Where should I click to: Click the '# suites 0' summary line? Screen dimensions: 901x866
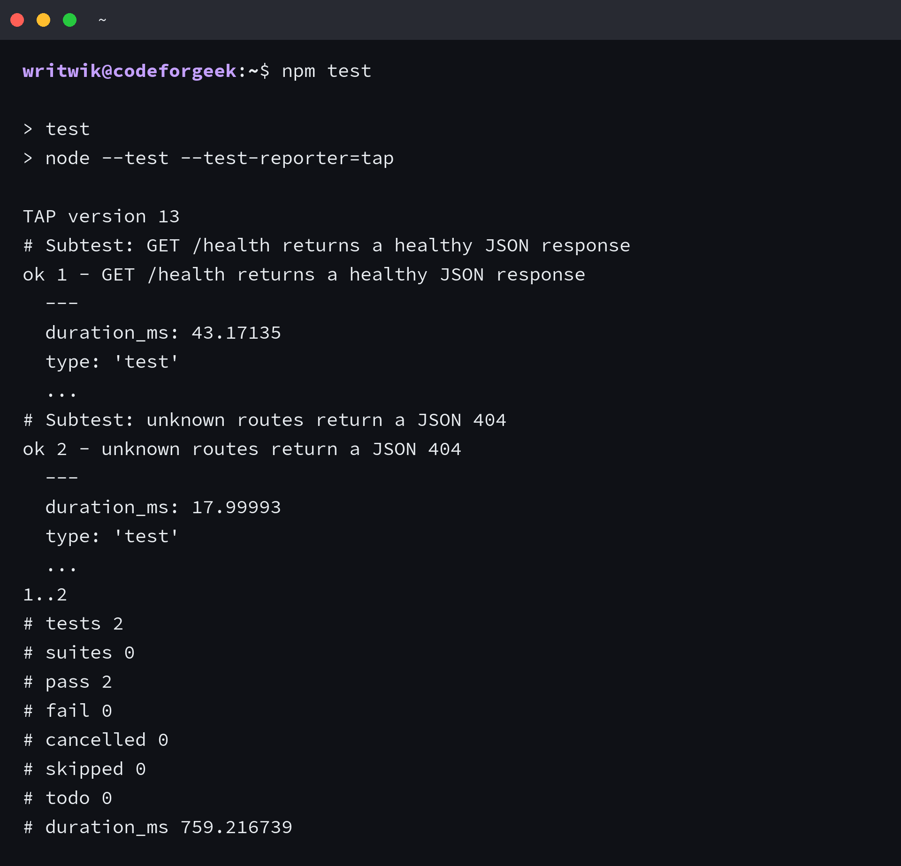pyautogui.click(x=79, y=653)
